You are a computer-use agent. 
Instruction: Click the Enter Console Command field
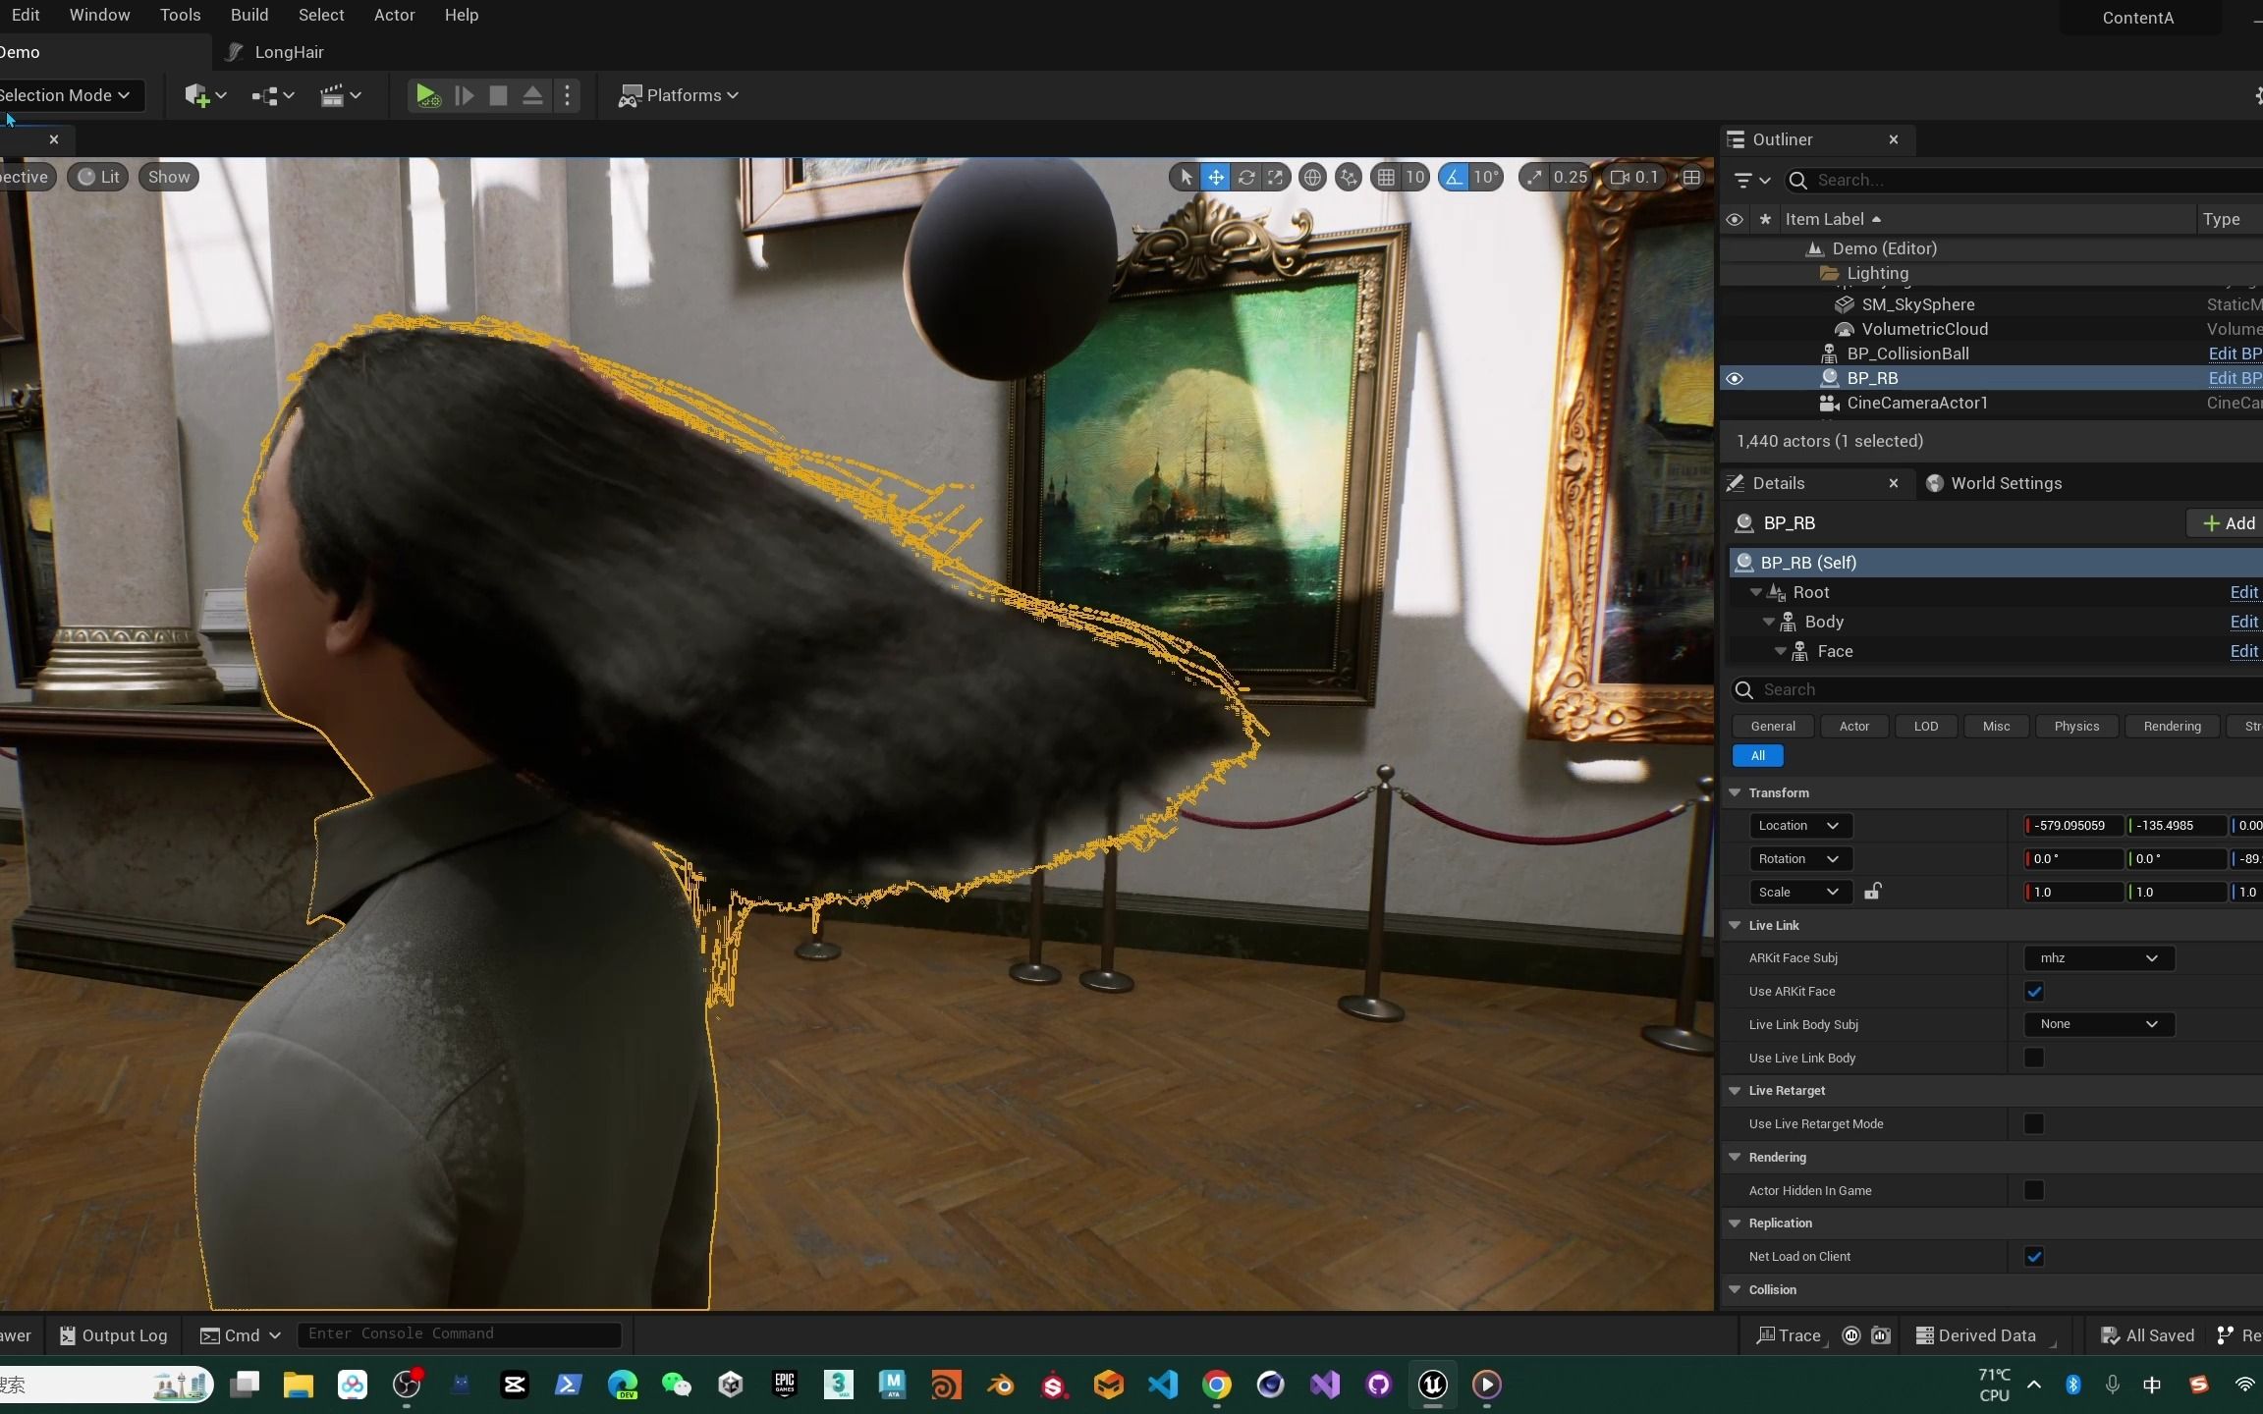[x=459, y=1333]
